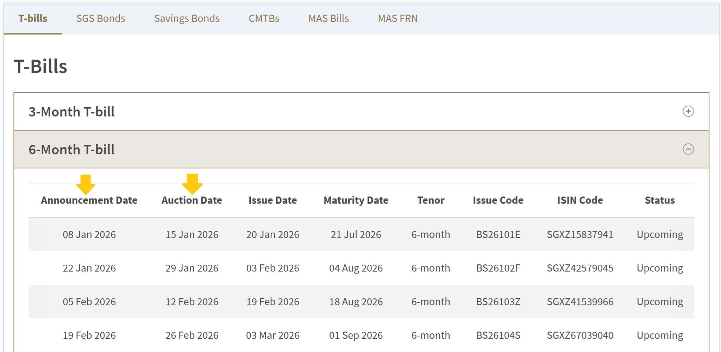This screenshot has width=721, height=352.
Task: Click the Announcement Date column header
Action: (x=89, y=200)
